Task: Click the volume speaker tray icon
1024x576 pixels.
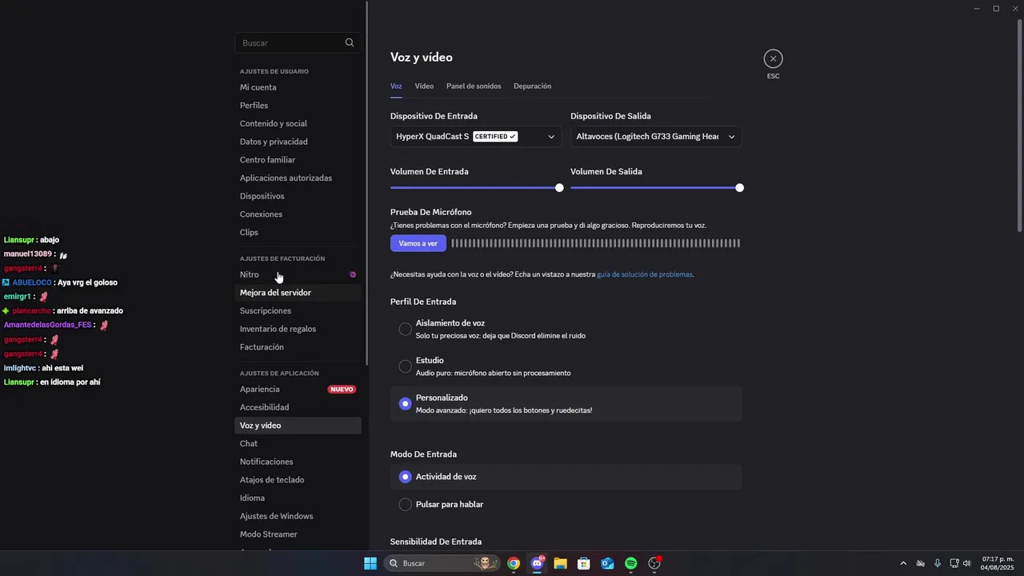Action: [967, 563]
